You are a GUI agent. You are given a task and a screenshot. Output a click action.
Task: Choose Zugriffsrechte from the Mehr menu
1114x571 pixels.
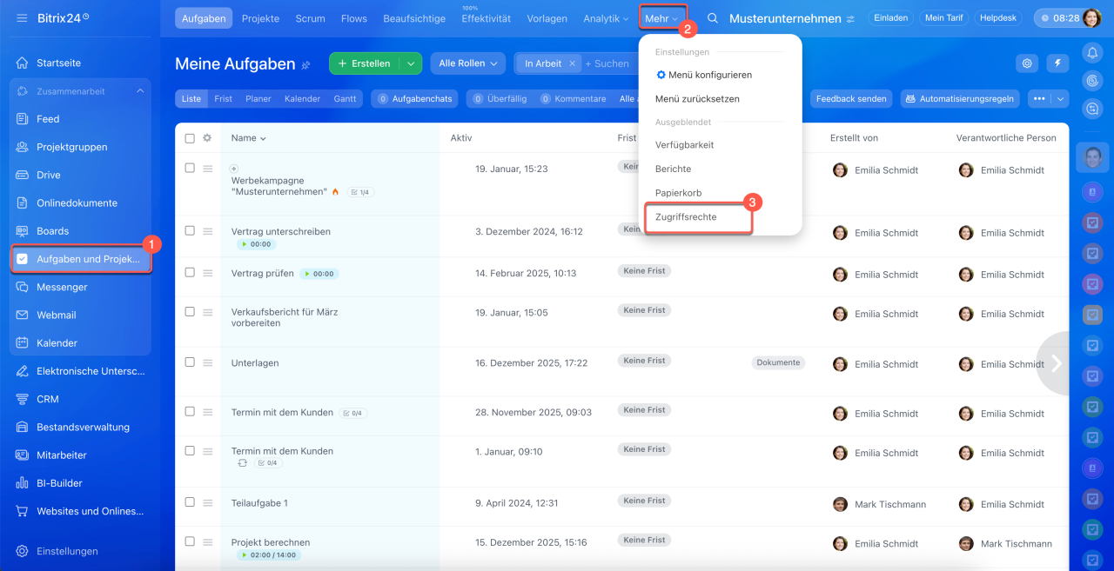point(686,217)
